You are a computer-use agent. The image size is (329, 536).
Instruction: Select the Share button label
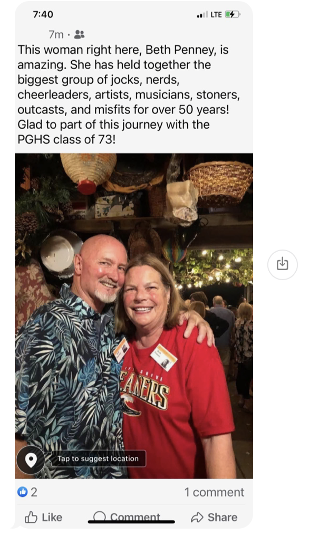click(x=222, y=517)
